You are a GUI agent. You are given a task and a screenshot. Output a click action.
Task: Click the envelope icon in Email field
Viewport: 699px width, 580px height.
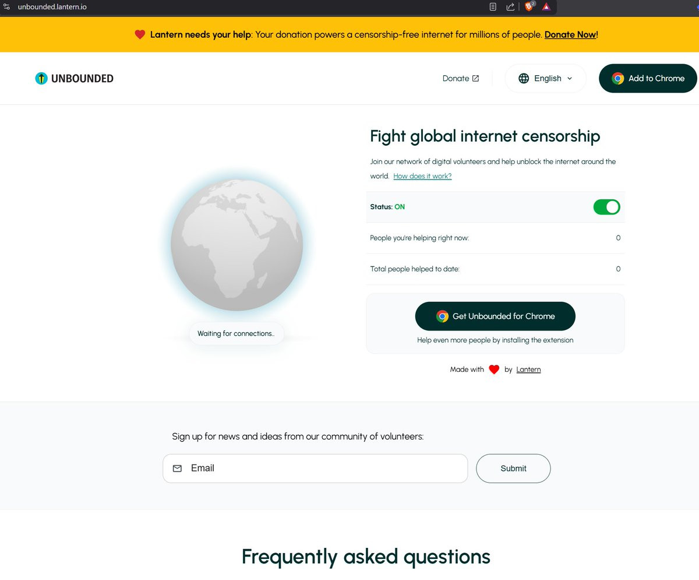tap(177, 468)
